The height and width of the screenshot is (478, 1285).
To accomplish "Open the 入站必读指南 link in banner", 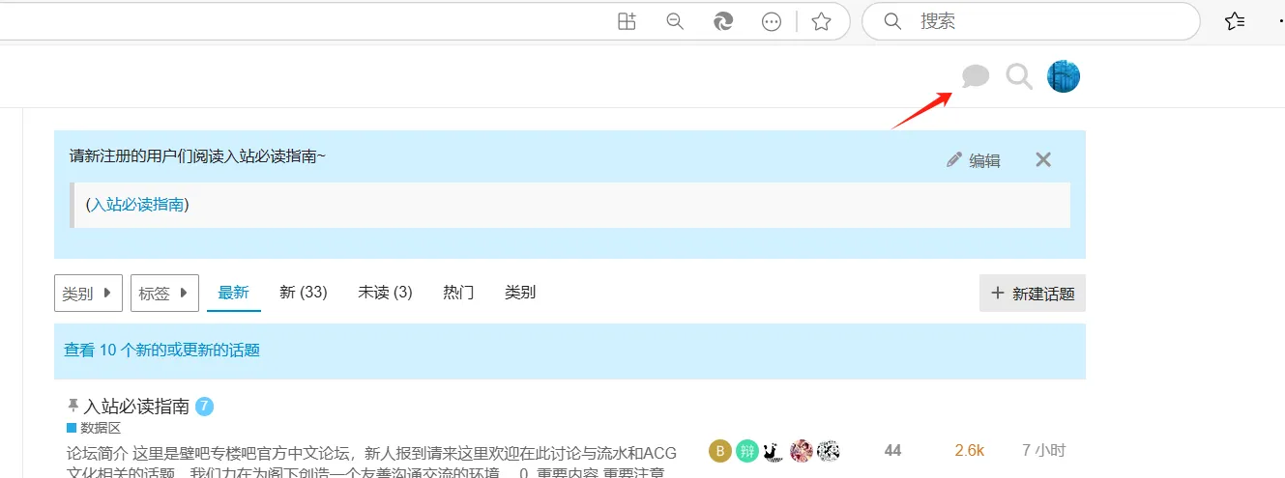I will point(137,204).
